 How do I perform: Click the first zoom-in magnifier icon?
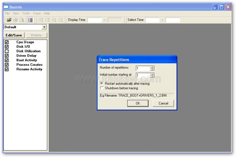(41, 20)
